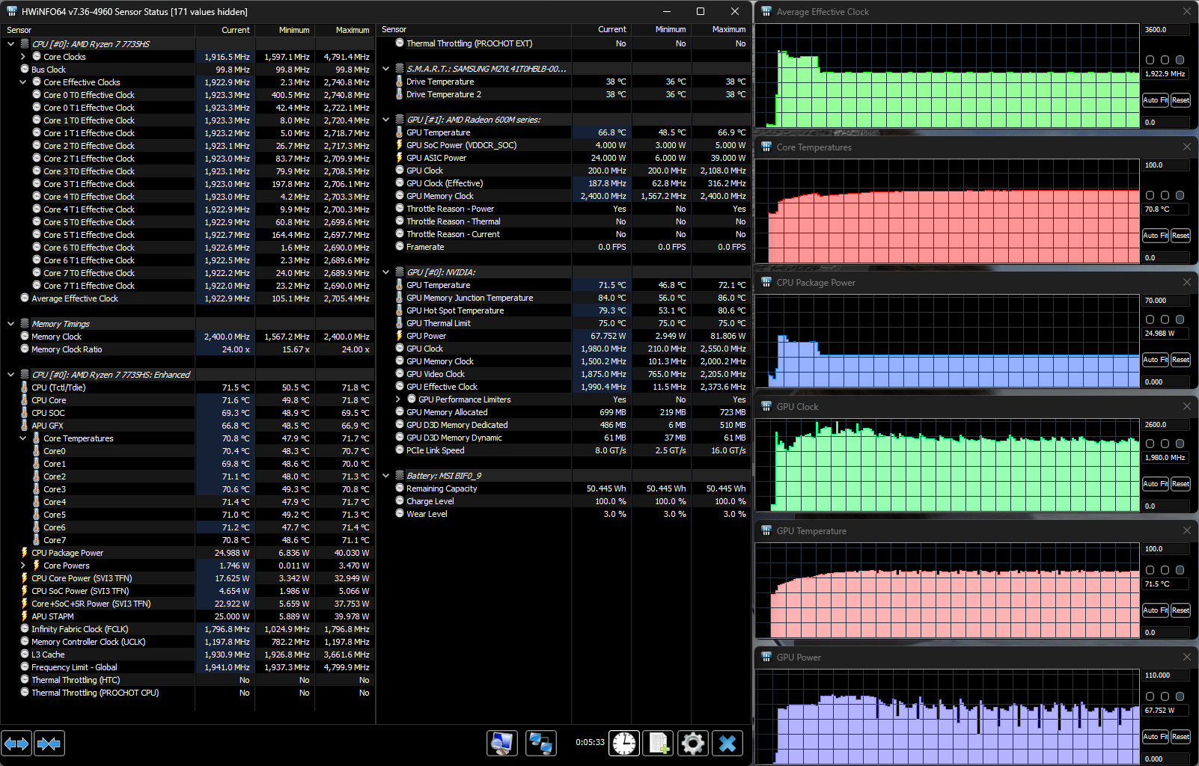Pick the gray-blue color circle in Average Effective Clock graph
This screenshot has width=1199, height=766.
pyautogui.click(x=1180, y=60)
